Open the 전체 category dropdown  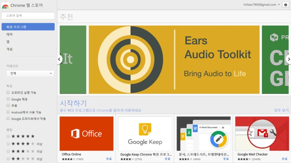coord(30,73)
